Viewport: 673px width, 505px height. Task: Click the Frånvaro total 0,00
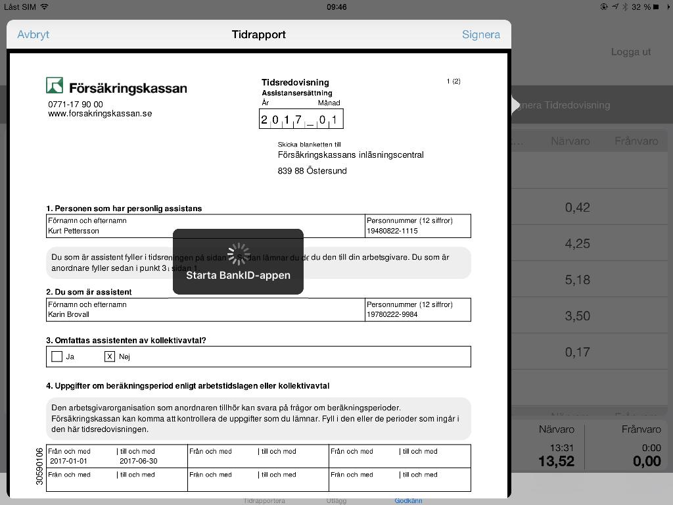[x=647, y=461]
